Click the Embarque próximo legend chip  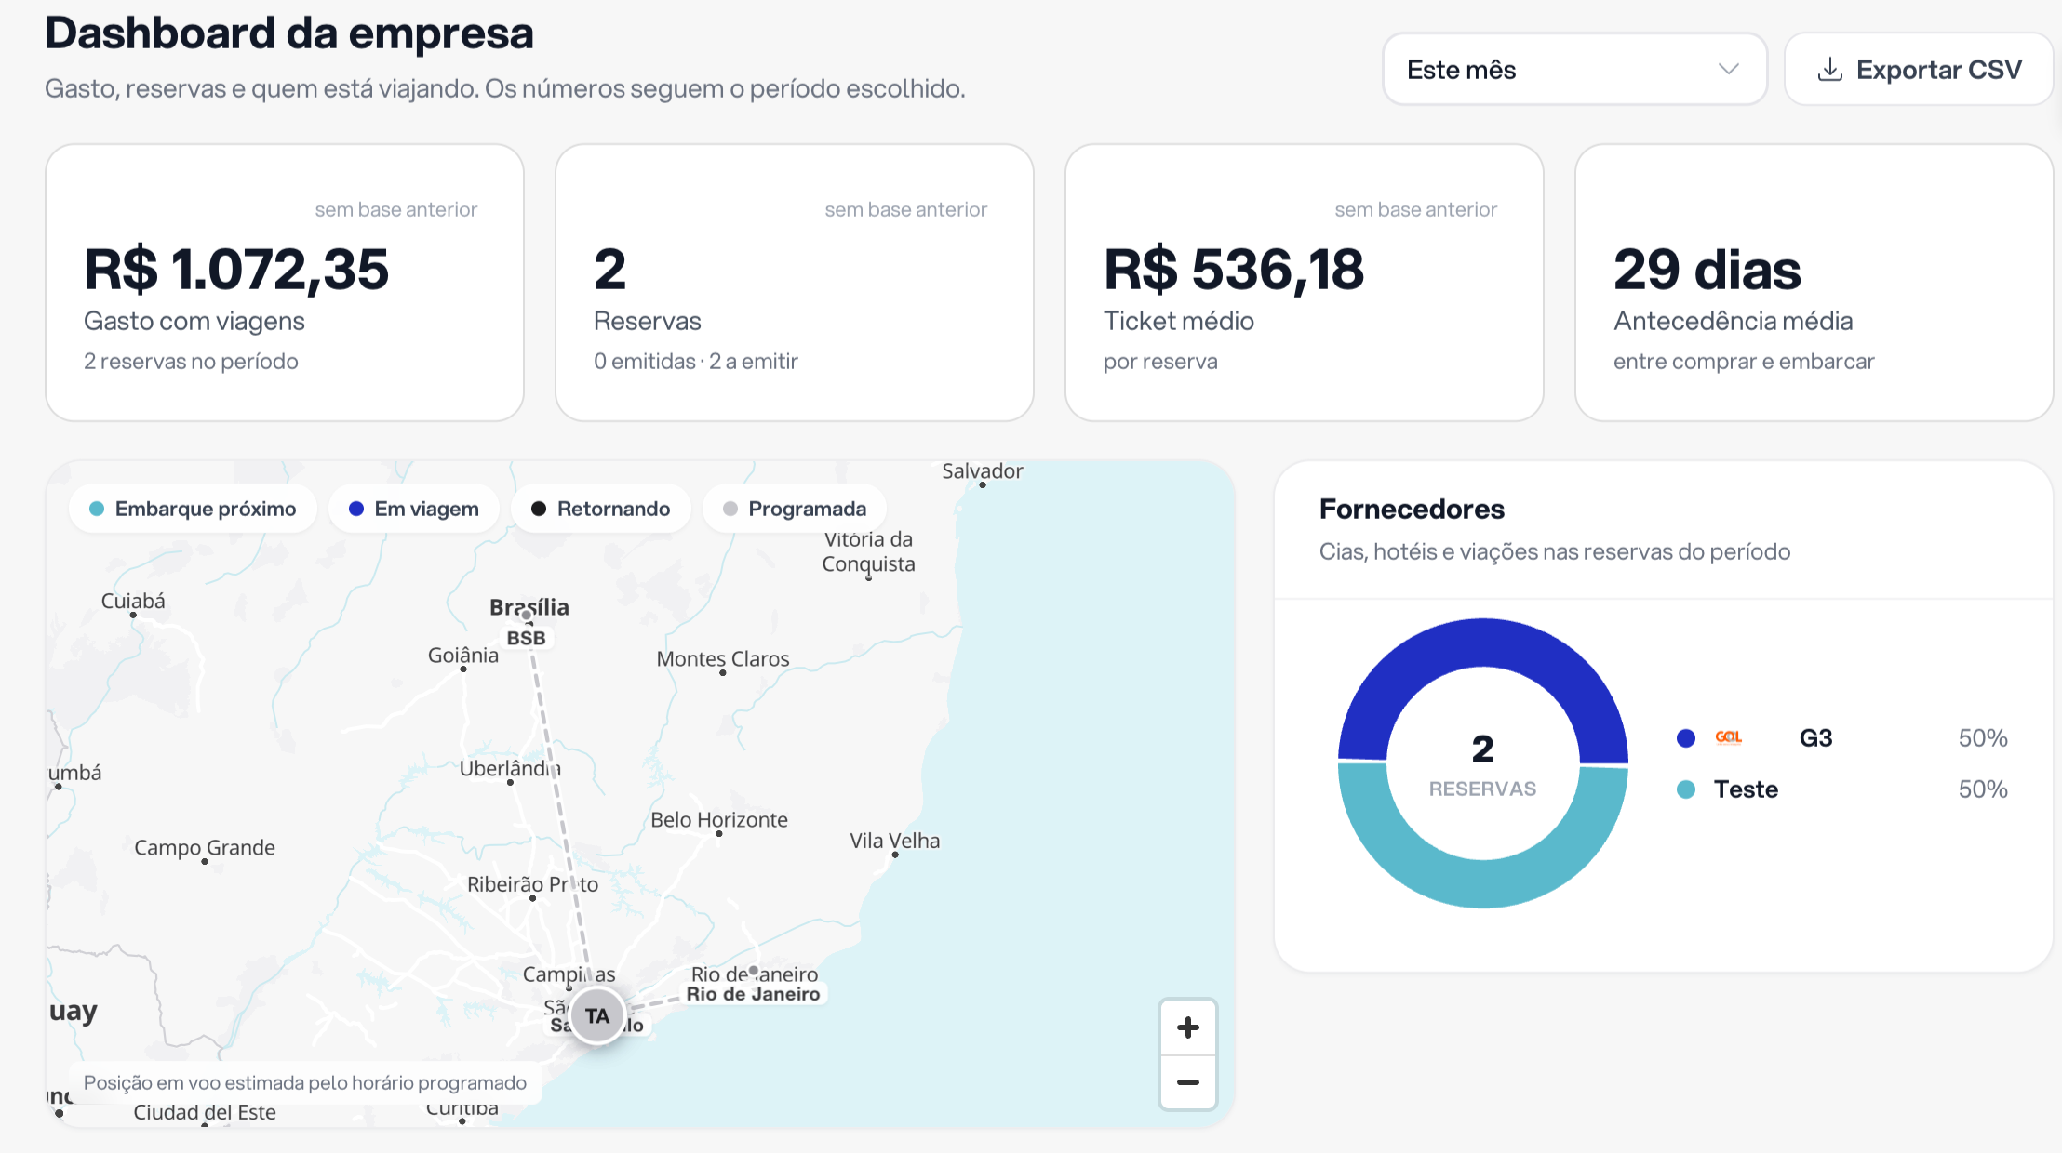pyautogui.click(x=193, y=509)
